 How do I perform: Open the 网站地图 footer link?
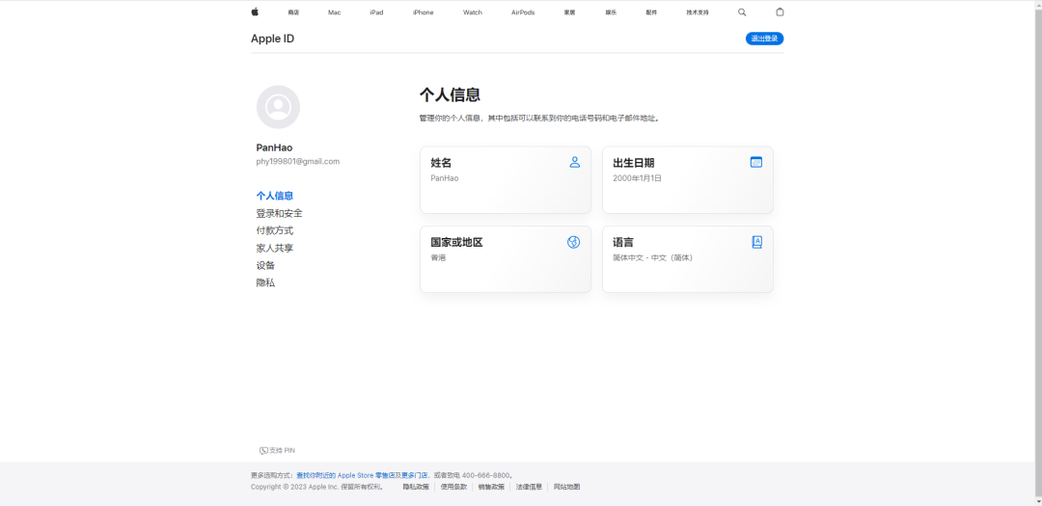[567, 487]
